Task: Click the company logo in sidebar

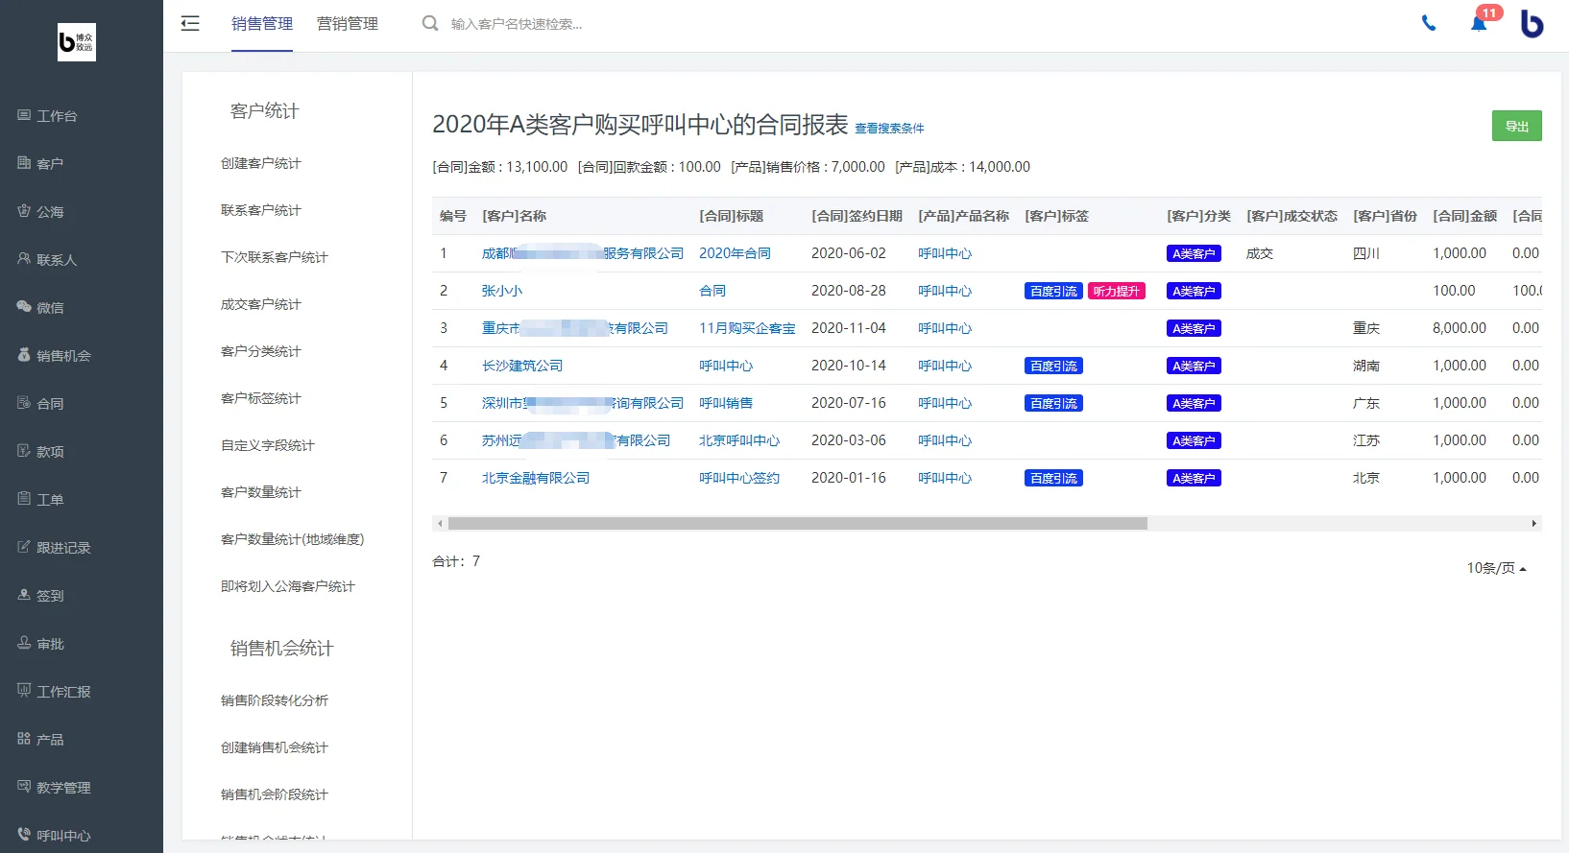Action: pos(77,42)
